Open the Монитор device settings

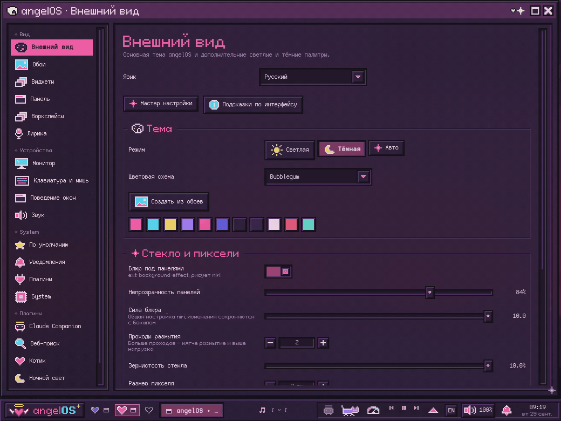[x=52, y=163]
